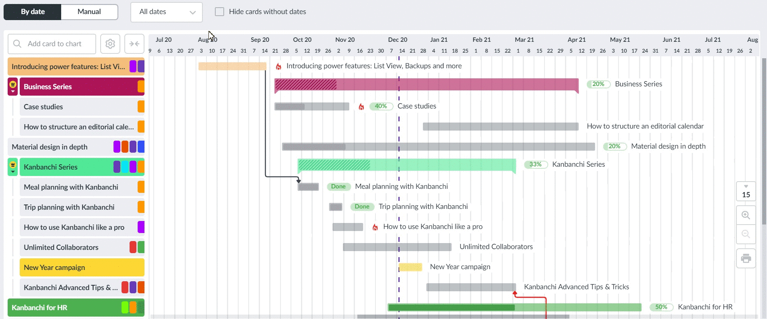
Task: Click 40% badge beside Case studies
Action: 381,106
